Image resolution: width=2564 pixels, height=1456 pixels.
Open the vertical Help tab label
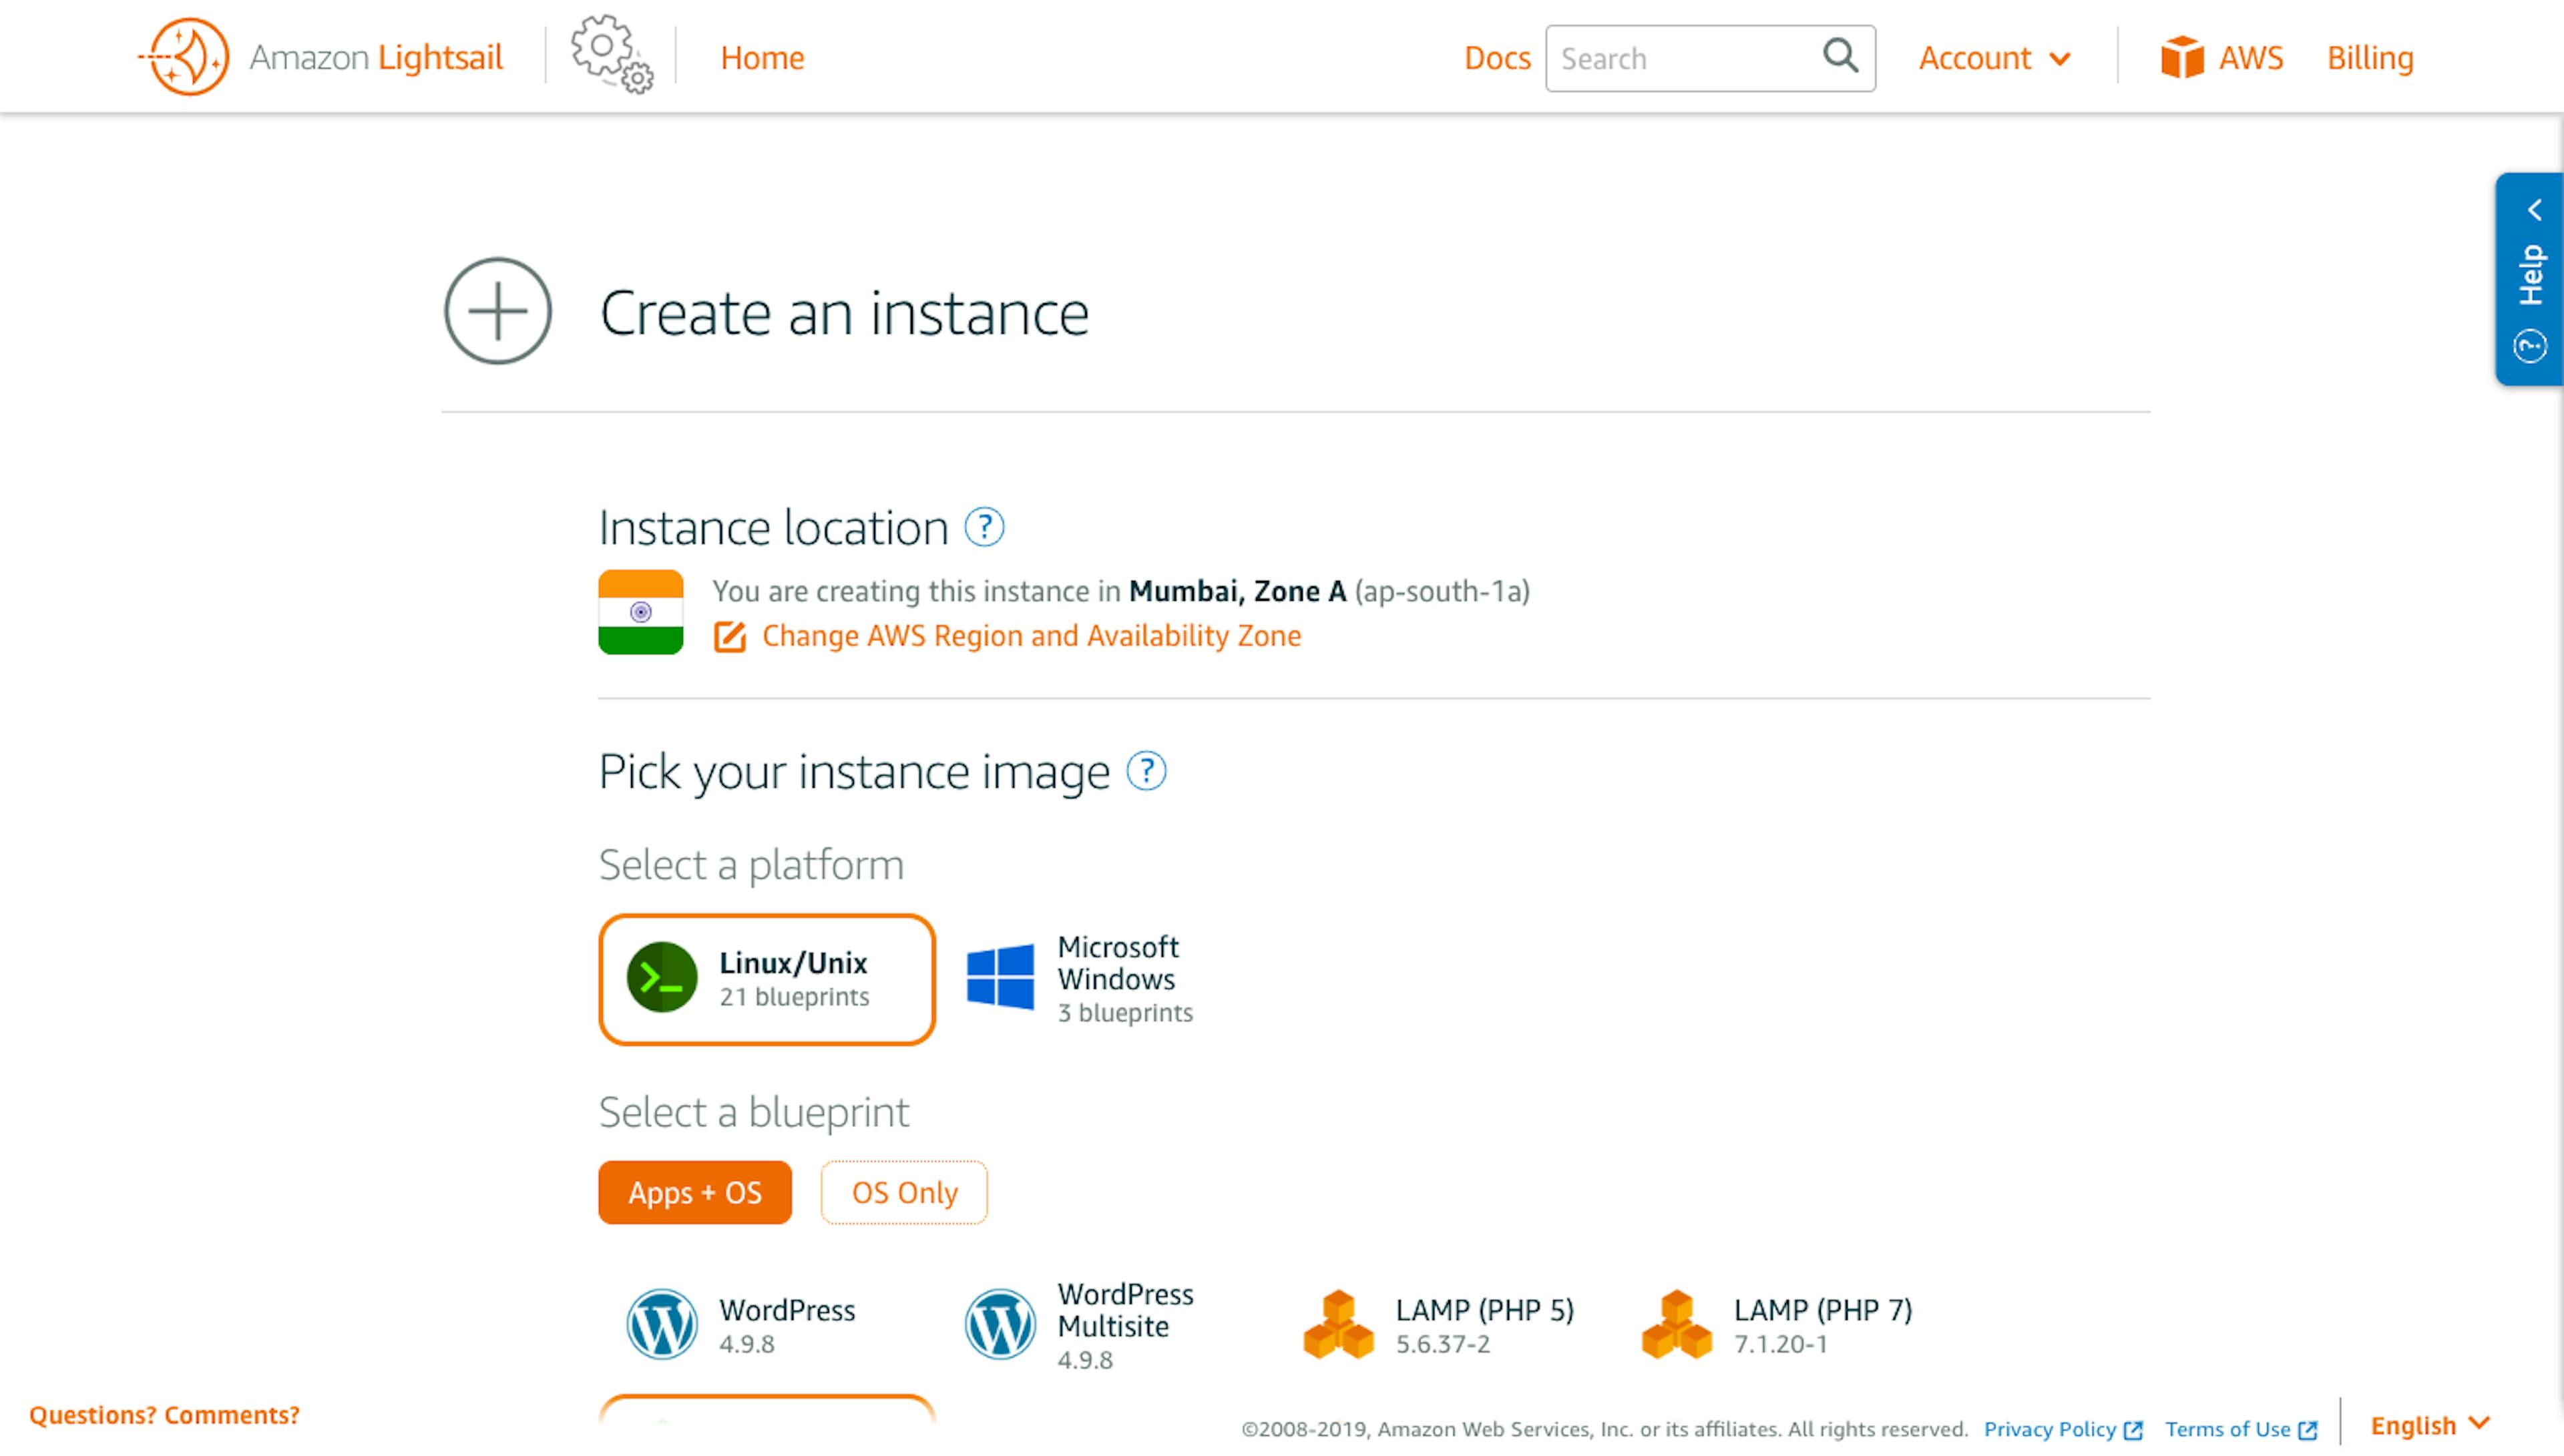[2532, 274]
